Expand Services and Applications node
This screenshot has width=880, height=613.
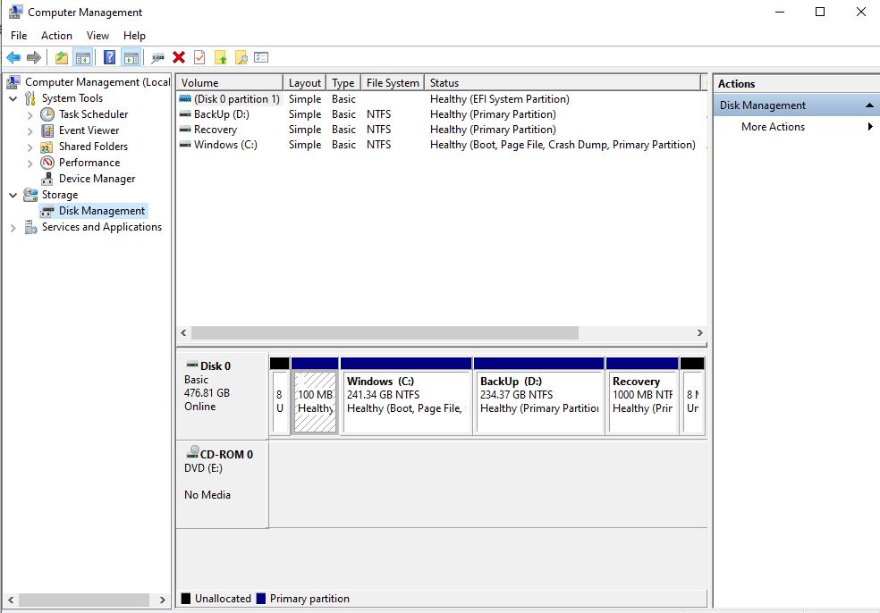tap(13, 228)
